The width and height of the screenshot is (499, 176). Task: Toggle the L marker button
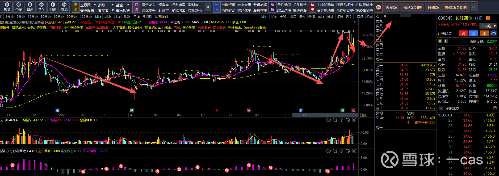point(446,41)
